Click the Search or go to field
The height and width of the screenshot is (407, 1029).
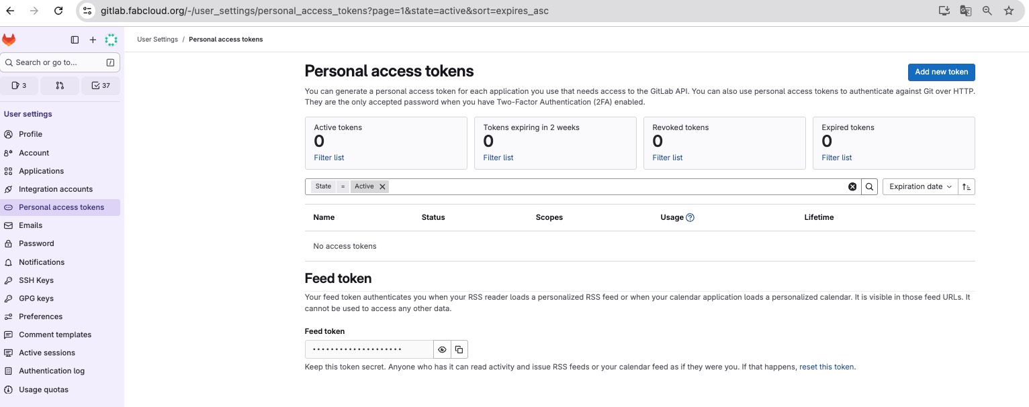(60, 62)
